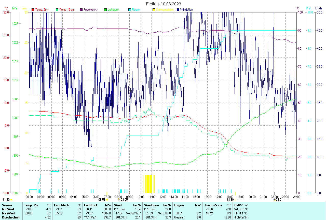Click the rain total value 9.0
Image resolution: width=326 pixels, height=220 pixels.
[199, 217]
